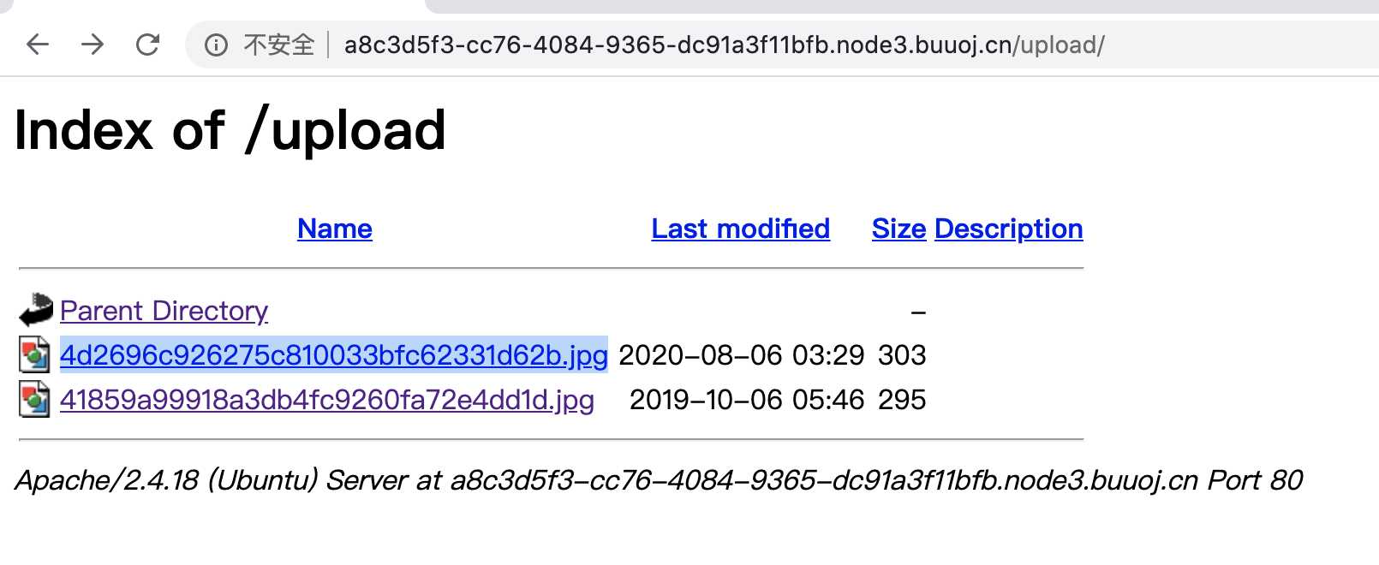Viewport: 1379px width, 565px height.
Task: Open site info via the circled i icon
Action: [216, 45]
